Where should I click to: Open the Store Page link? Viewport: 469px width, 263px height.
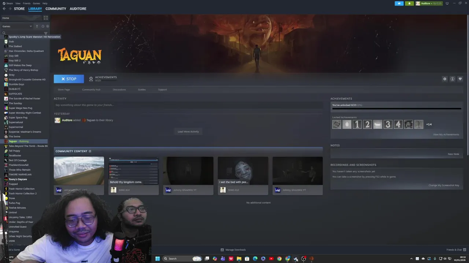[64, 89]
